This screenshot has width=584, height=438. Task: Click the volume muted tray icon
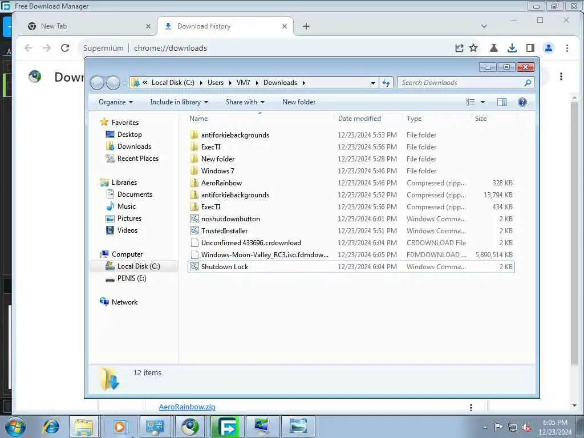(x=526, y=428)
